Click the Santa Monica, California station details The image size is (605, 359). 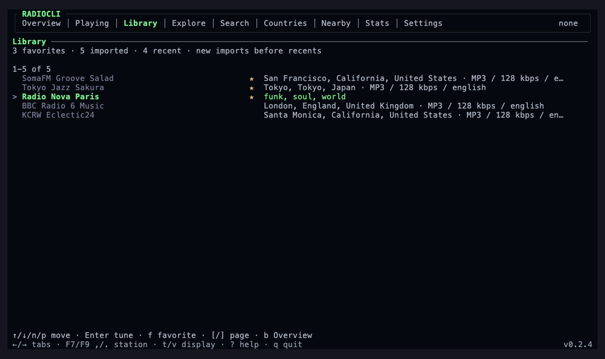tap(414, 115)
